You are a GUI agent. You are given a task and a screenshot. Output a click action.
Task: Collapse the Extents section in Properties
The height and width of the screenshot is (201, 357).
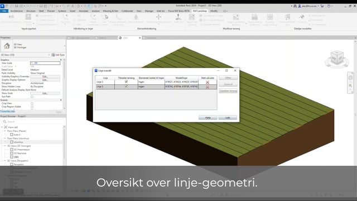tap(61, 100)
